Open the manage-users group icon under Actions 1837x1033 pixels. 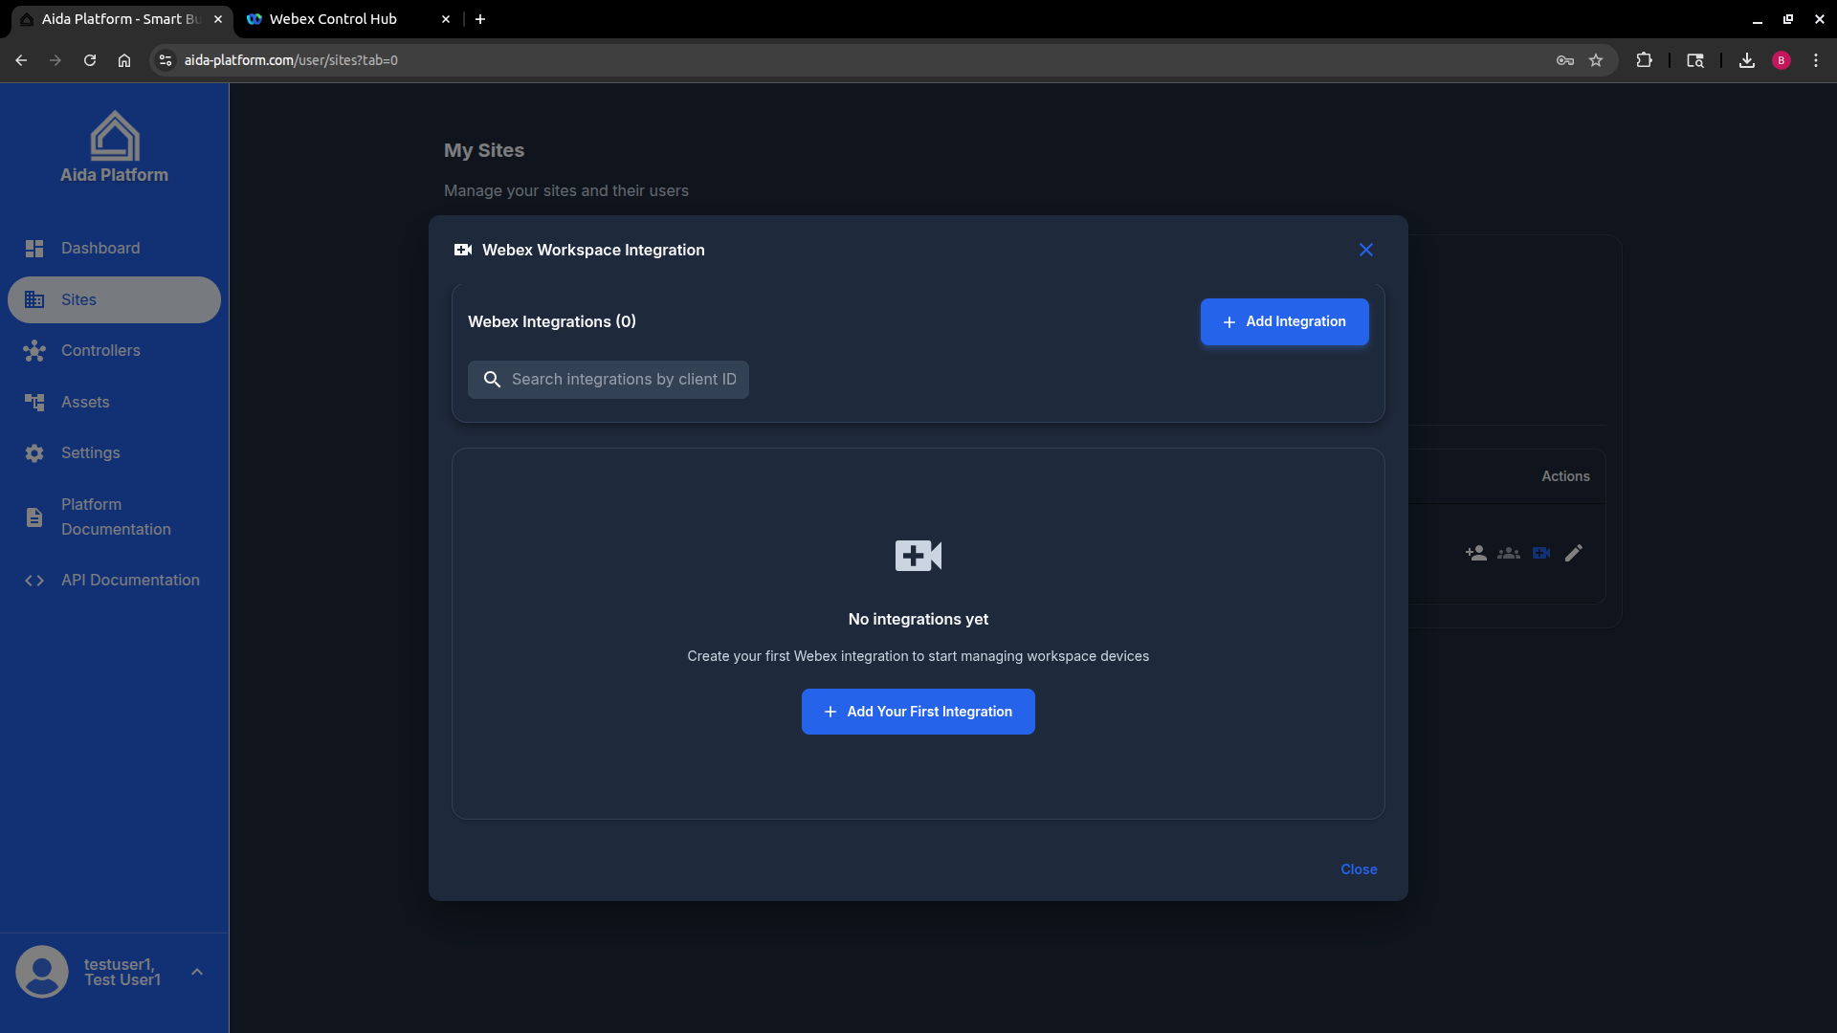click(x=1508, y=553)
